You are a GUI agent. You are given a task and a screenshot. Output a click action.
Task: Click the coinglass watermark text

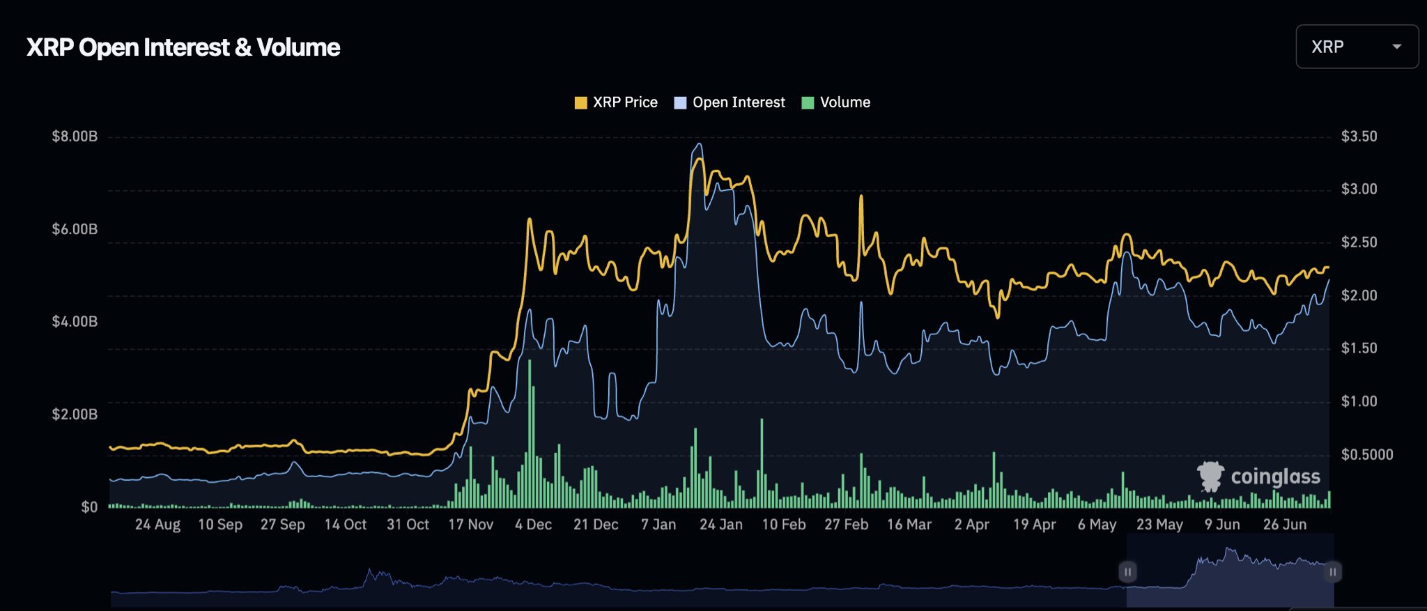[1275, 477]
